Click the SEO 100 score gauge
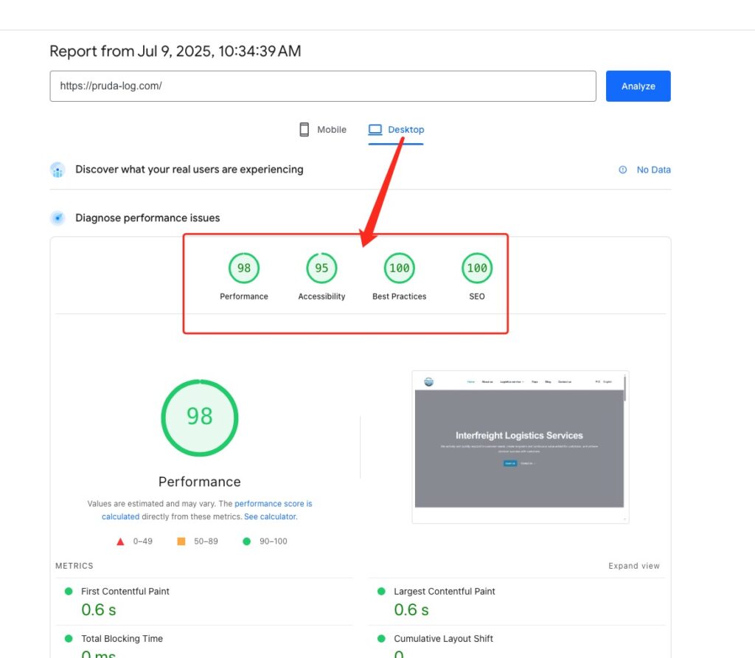755x658 pixels. 476,268
